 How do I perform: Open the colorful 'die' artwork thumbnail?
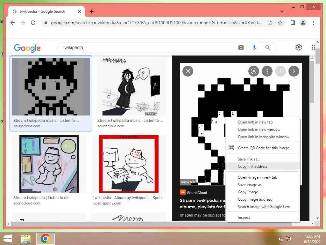pos(49,164)
